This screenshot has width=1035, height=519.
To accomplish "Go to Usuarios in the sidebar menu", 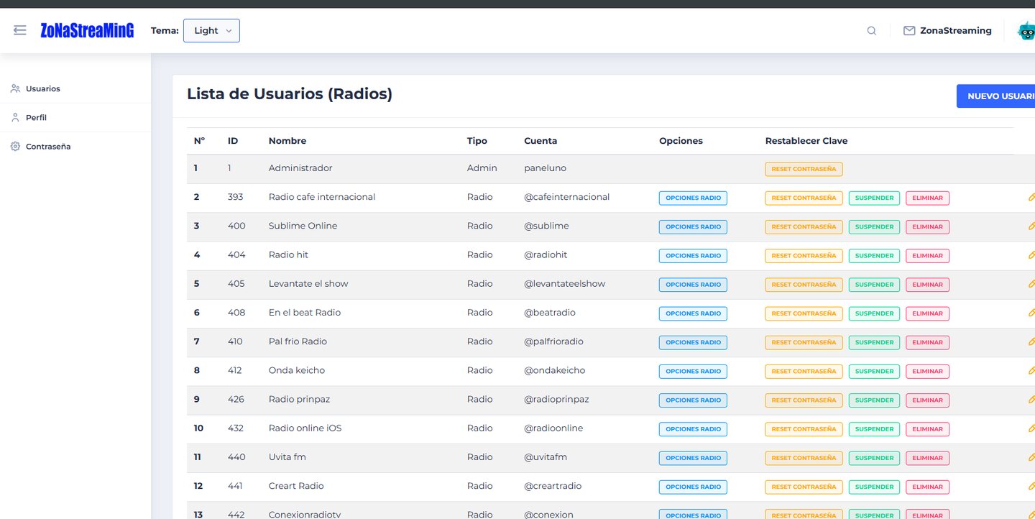I will 43,89.
